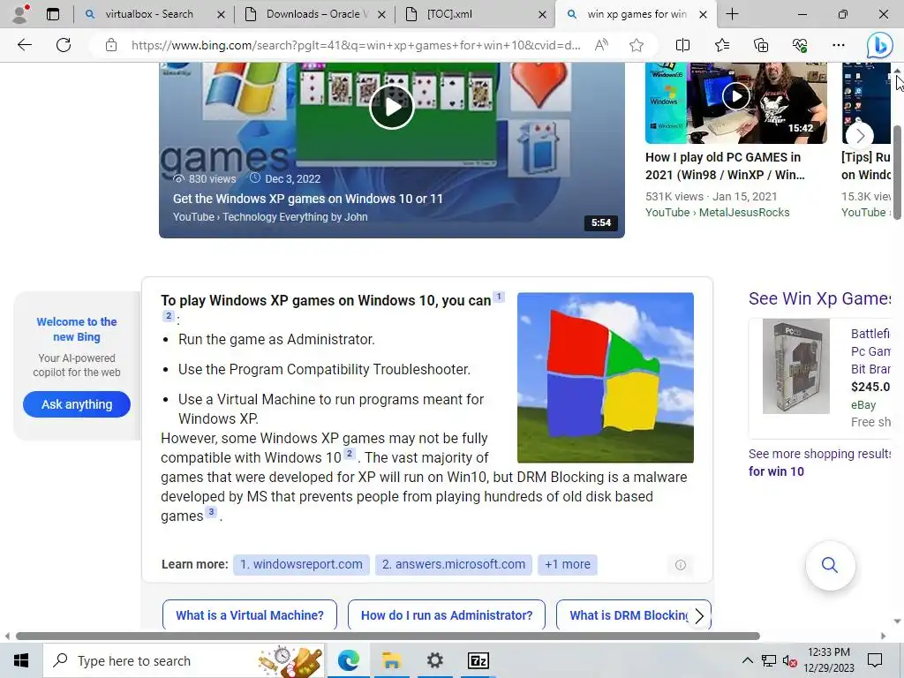Open the Bing Copilot sidebar icon
Viewport: 904px width, 678px height.
click(880, 46)
